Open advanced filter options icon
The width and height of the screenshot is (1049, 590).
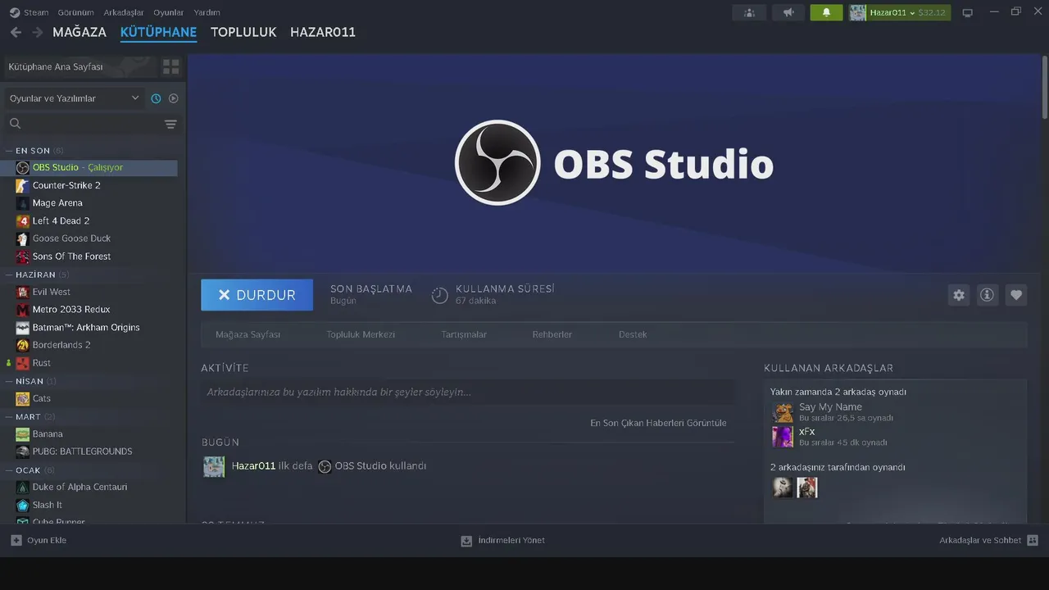(x=170, y=124)
